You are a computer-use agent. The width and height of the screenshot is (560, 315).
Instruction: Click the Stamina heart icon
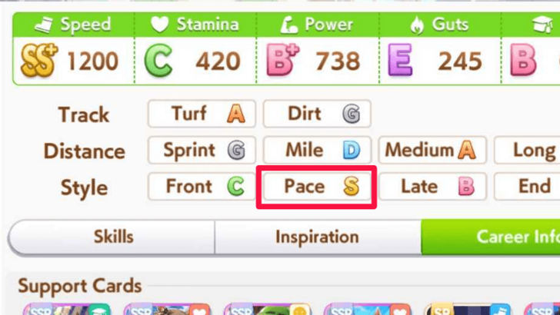click(x=159, y=25)
